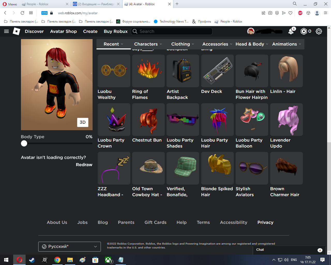Image resolution: width=331 pixels, height=265 pixels.
Task: Take a snapshot with camera icon
Action: pyautogui.click(x=270, y=13)
